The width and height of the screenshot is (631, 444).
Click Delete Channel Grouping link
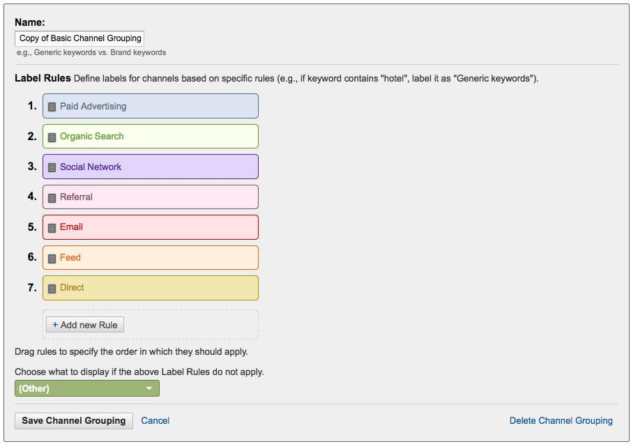[x=561, y=421]
